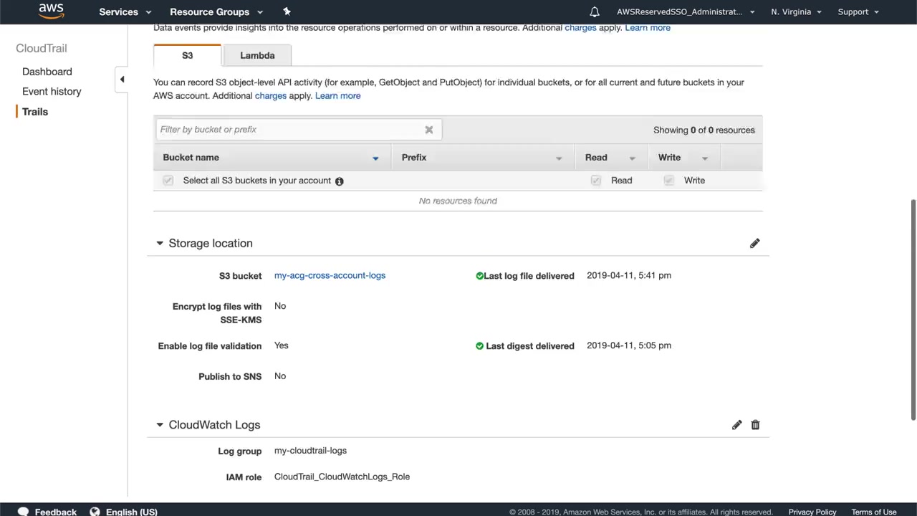Edit the Storage location settings

pos(754,244)
